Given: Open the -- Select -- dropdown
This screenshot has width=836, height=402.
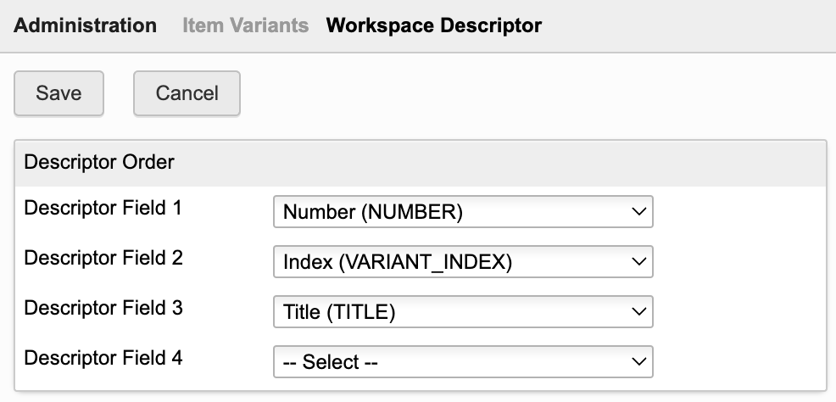Looking at the screenshot, I should tap(462, 362).
